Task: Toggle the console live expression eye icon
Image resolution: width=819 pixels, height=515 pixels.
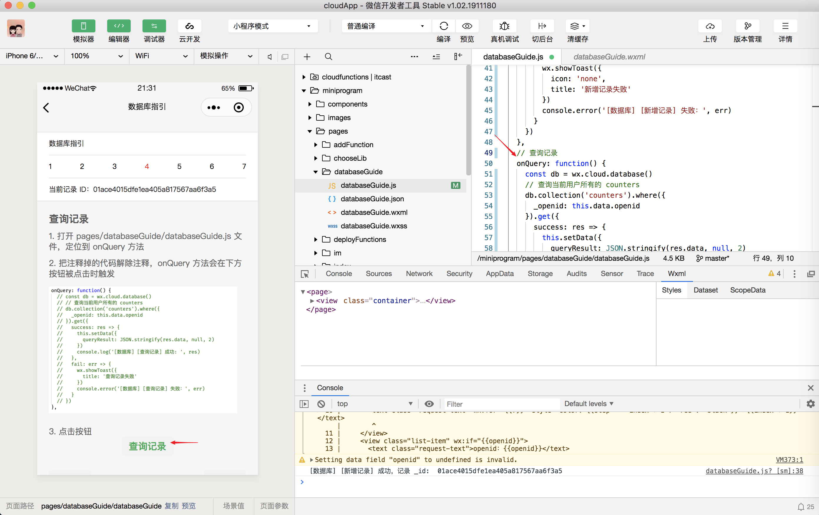Action: (429, 404)
